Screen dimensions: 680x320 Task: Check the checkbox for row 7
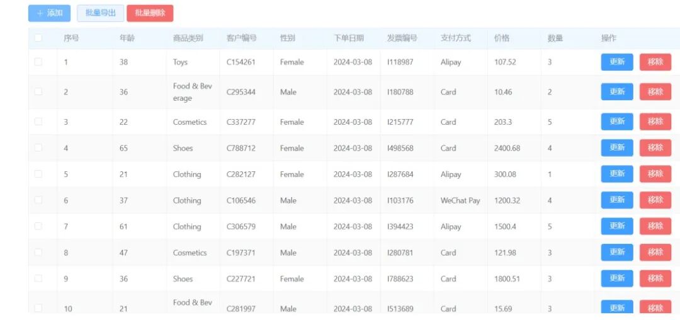(x=38, y=226)
